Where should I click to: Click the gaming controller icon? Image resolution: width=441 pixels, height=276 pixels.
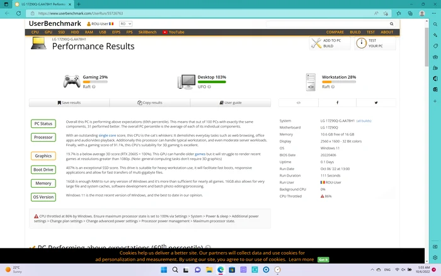tap(71, 81)
